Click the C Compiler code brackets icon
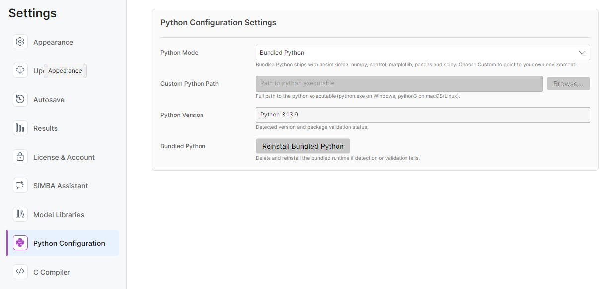The width and height of the screenshot is (607, 289). pos(20,272)
